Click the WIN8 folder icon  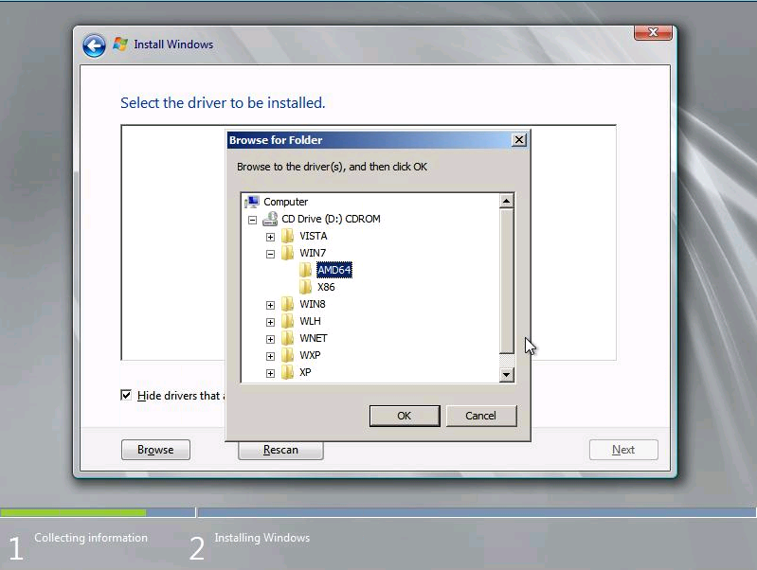pyautogui.click(x=288, y=304)
